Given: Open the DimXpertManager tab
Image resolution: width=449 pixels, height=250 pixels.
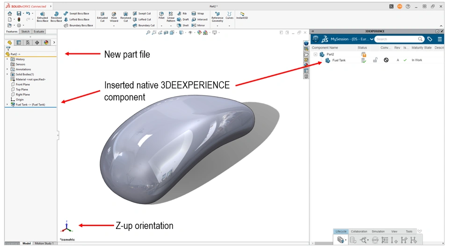Looking at the screenshot, I should tap(37, 43).
